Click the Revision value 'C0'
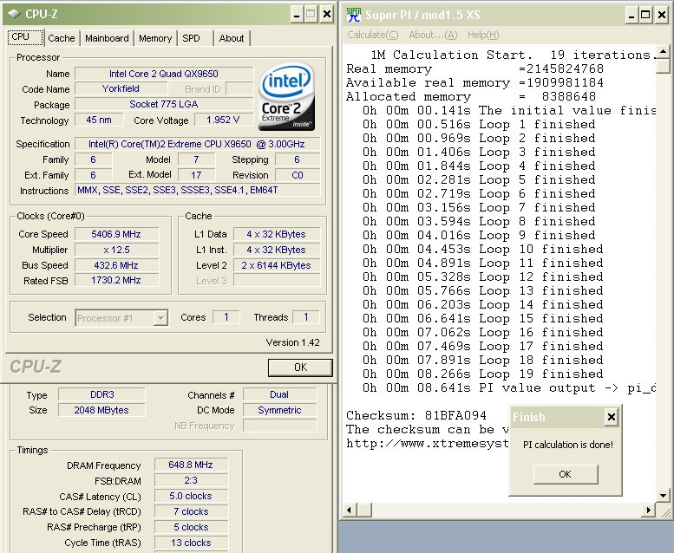This screenshot has height=553, width=674. click(x=298, y=175)
